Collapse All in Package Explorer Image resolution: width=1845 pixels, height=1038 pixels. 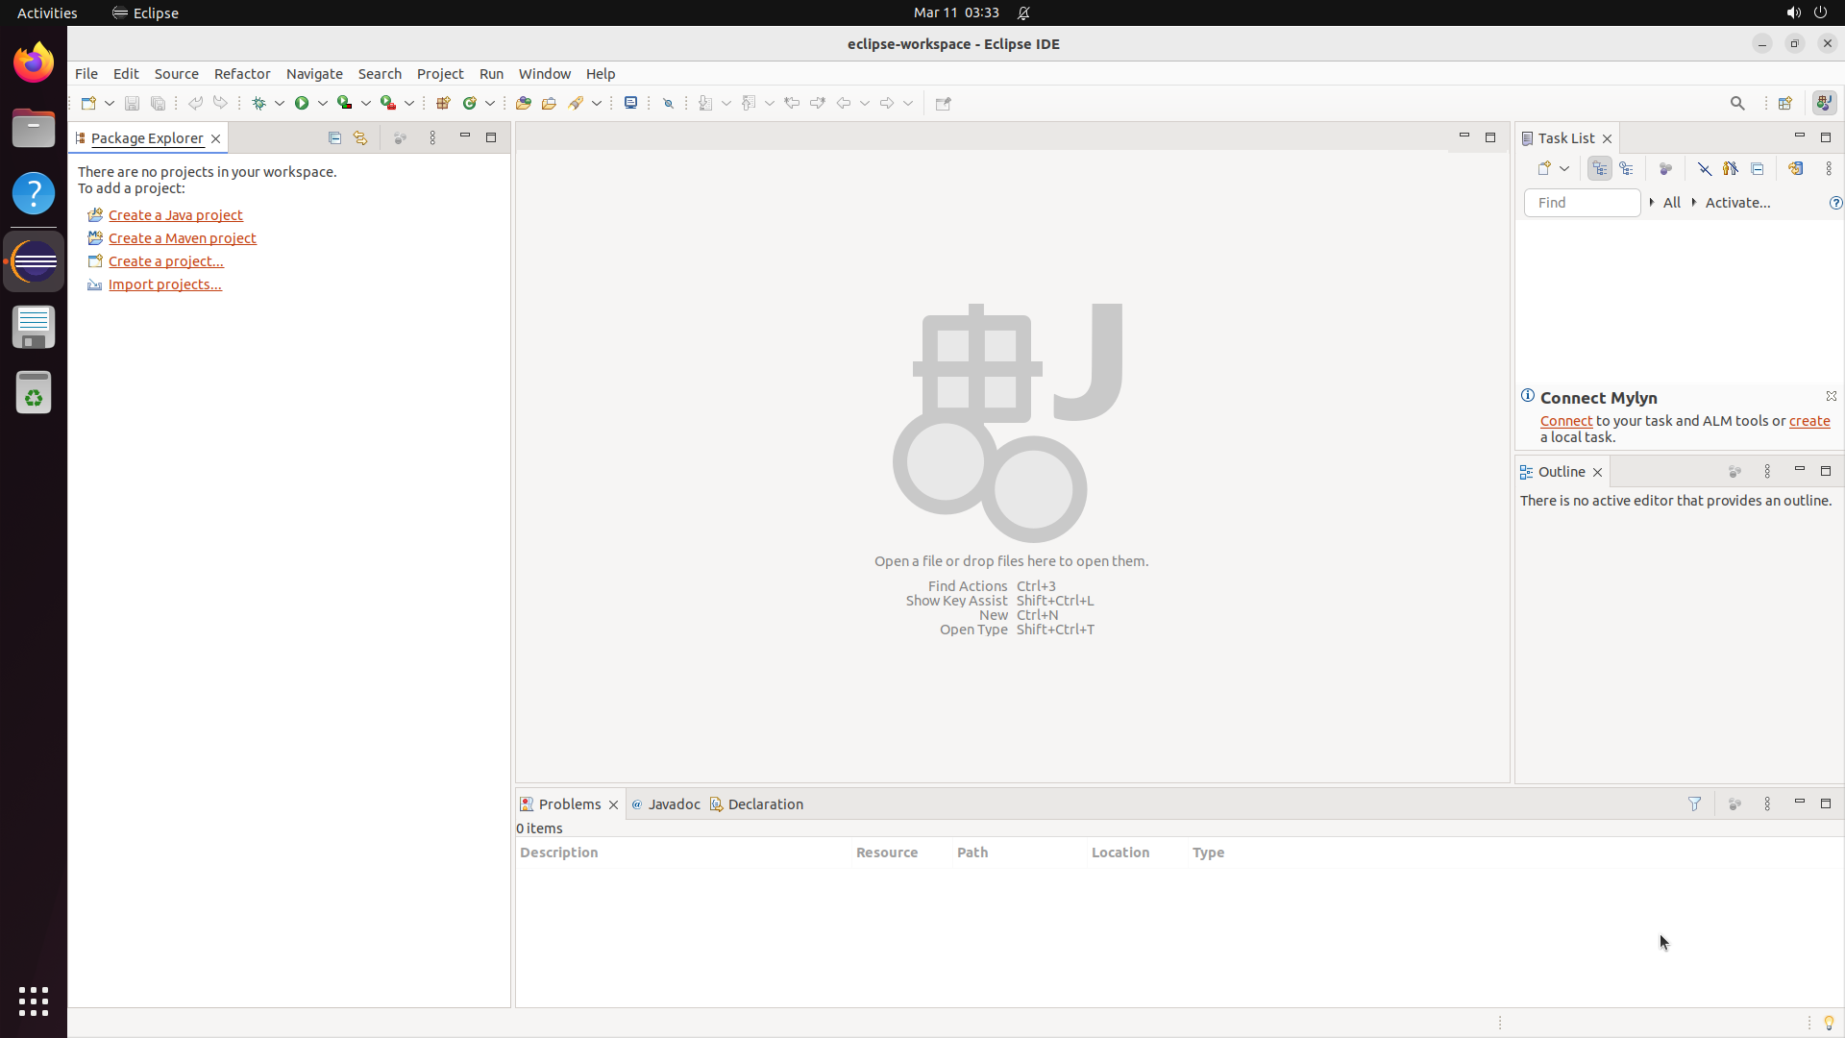(x=334, y=138)
